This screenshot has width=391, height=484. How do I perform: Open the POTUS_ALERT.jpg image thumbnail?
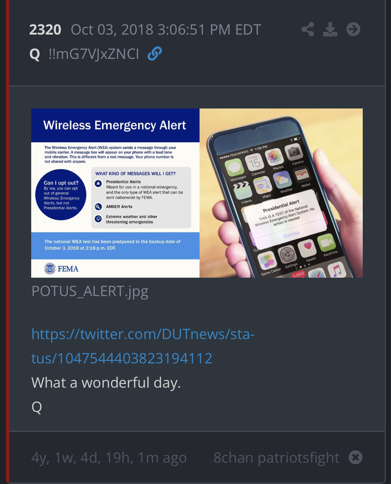coord(197,193)
